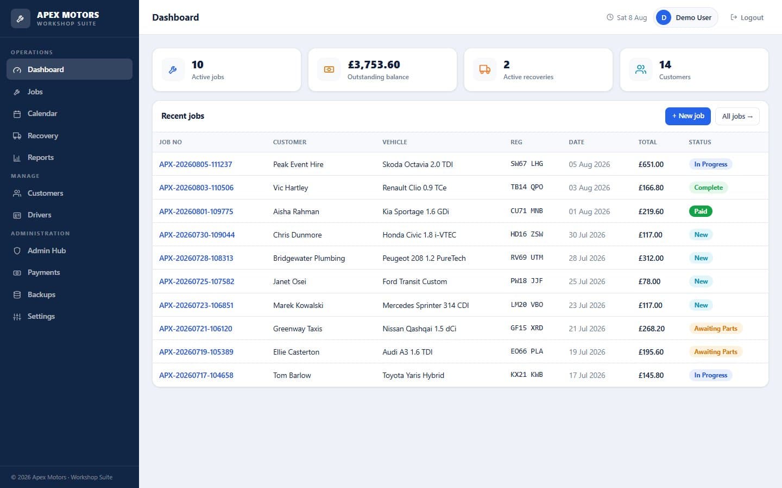Screen dimensions: 782x488
Task: Click the New job button
Action: (688, 116)
